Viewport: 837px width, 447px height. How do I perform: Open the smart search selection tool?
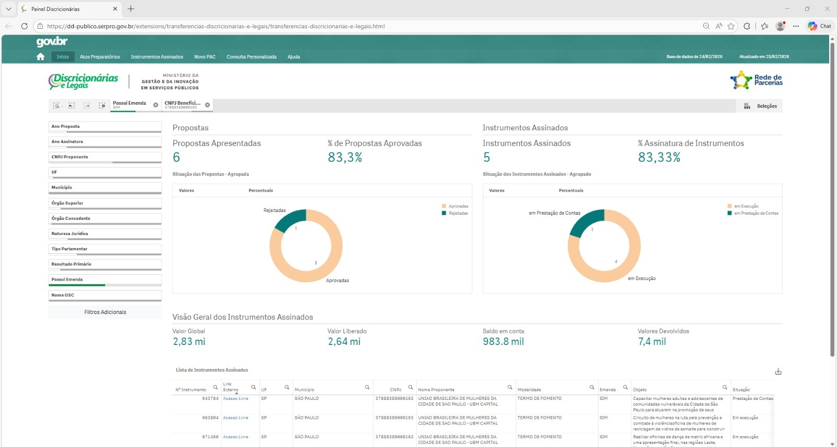click(56, 106)
